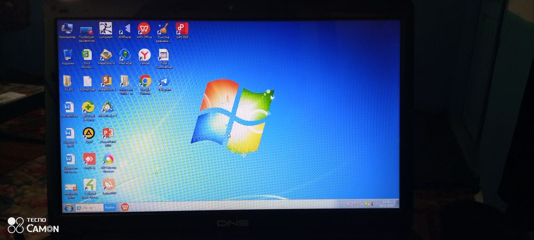Viewport: 534px width, 240px height.
Task: Open the Yandex browser shortcut
Action: (144, 57)
